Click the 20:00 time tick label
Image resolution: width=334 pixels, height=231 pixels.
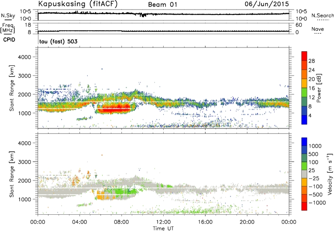247,222
